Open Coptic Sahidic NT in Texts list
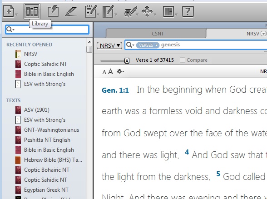267x199 pixels. pyautogui.click(x=45, y=180)
